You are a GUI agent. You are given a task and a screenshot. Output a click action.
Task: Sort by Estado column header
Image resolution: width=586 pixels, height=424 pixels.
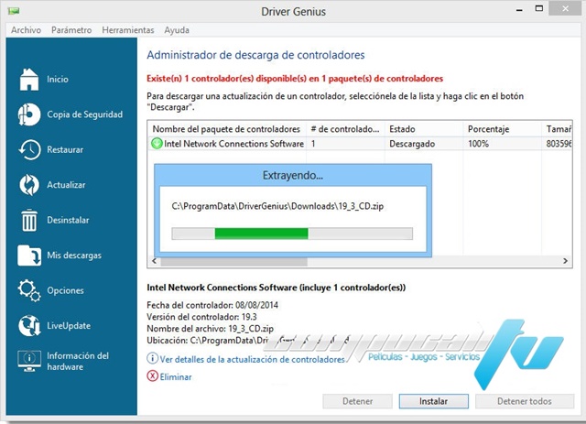pyautogui.click(x=424, y=129)
